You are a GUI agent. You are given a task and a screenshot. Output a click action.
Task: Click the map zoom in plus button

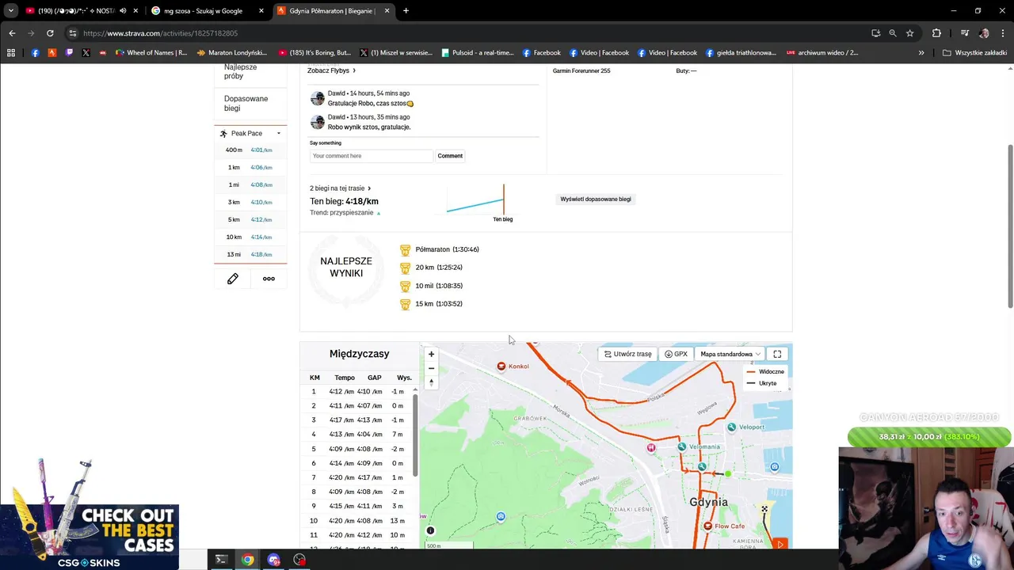pos(431,354)
